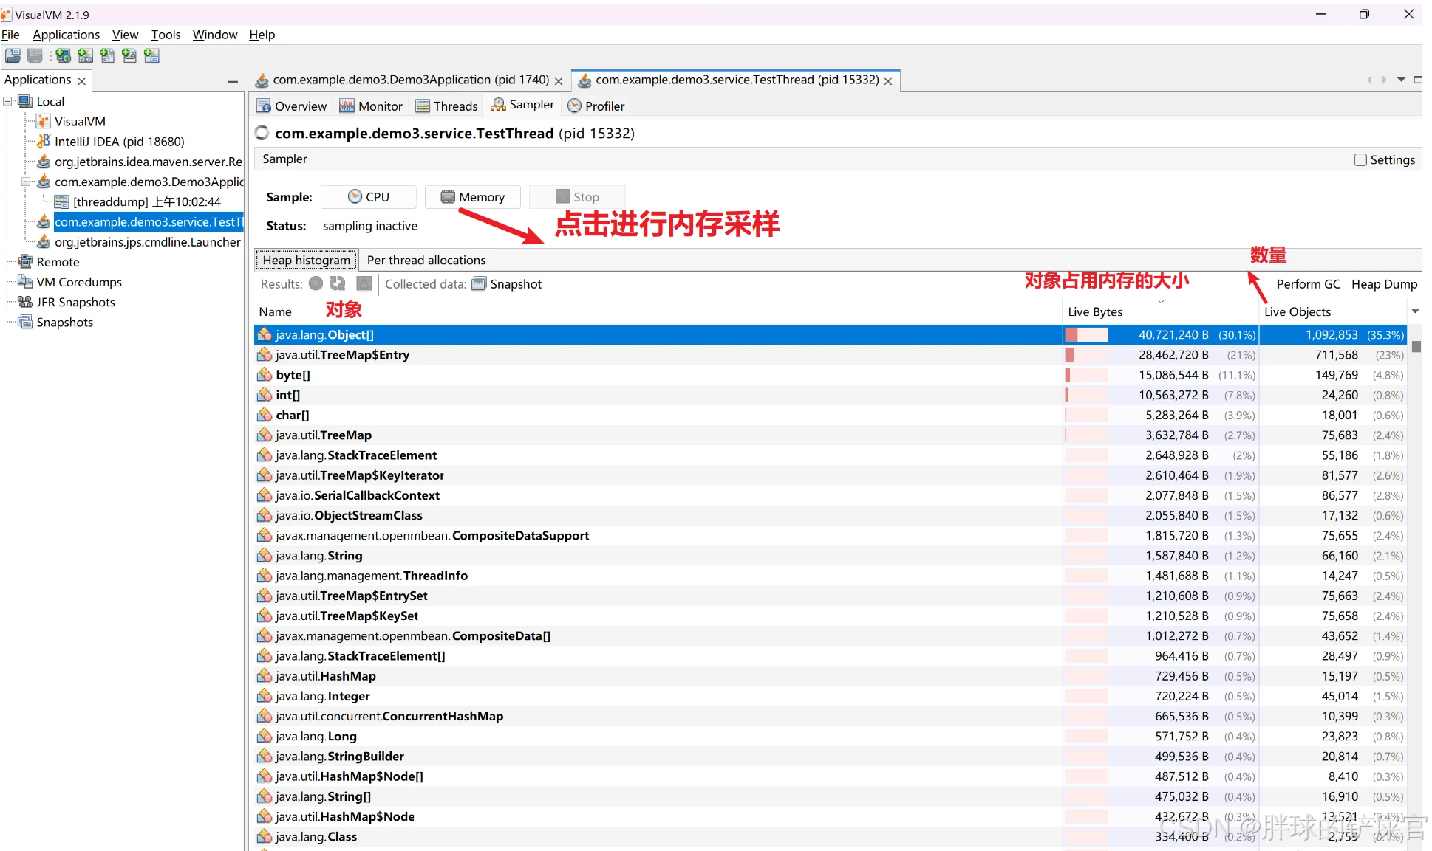Click the editor tabs right scroll arrow
Screen dimensions: 1432x851
pos(1385,80)
